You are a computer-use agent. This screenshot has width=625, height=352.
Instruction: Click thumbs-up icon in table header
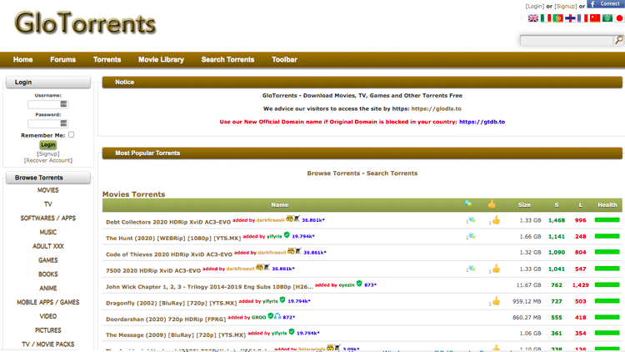point(492,204)
